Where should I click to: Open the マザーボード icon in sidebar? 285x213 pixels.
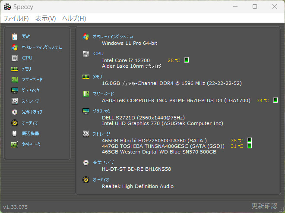(15, 79)
